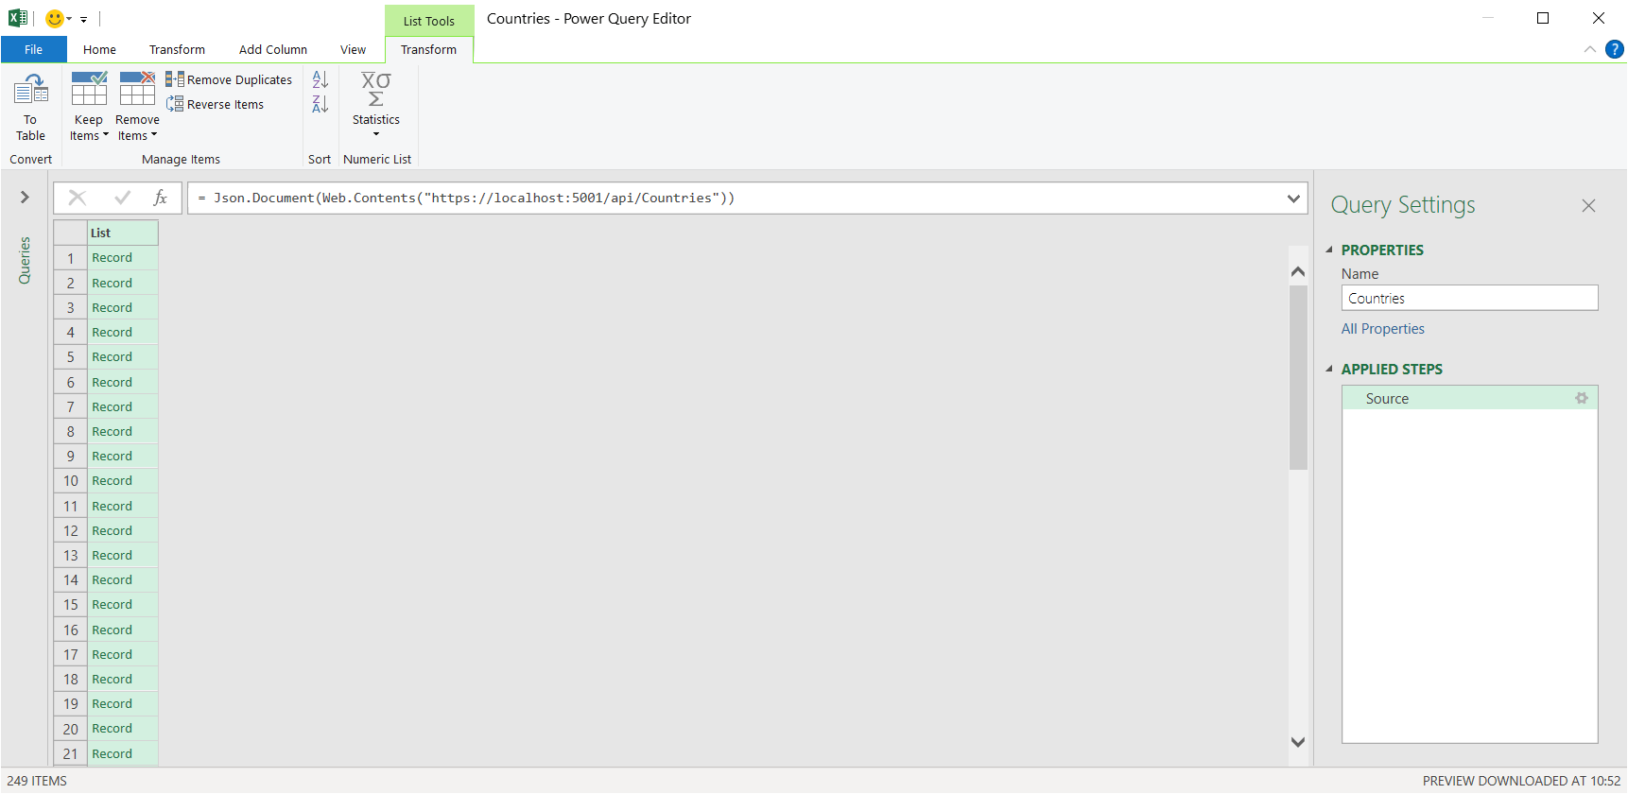The width and height of the screenshot is (1628, 794).
Task: Sort the list descending Z to A
Action: pyautogui.click(x=320, y=104)
